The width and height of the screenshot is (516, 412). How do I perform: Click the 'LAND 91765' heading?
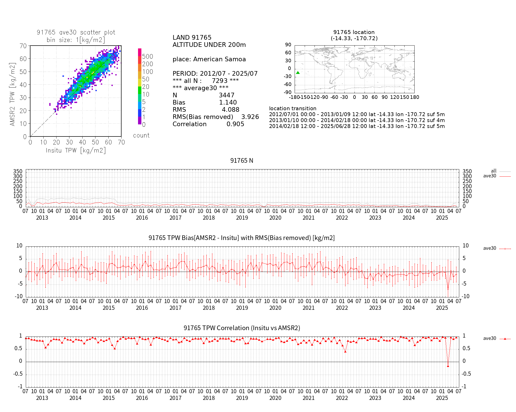pos(192,38)
